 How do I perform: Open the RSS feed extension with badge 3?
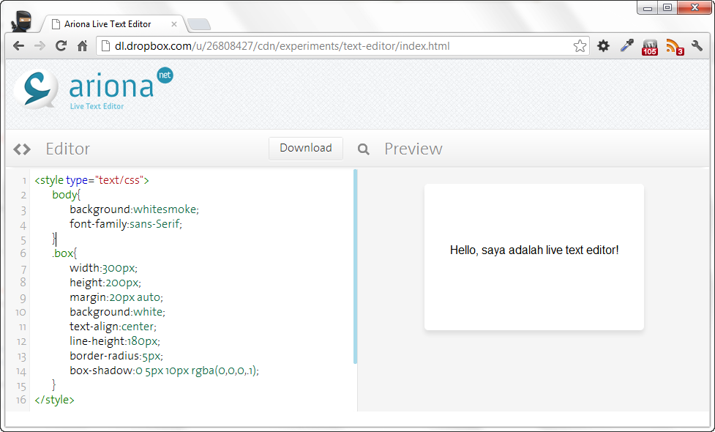673,47
